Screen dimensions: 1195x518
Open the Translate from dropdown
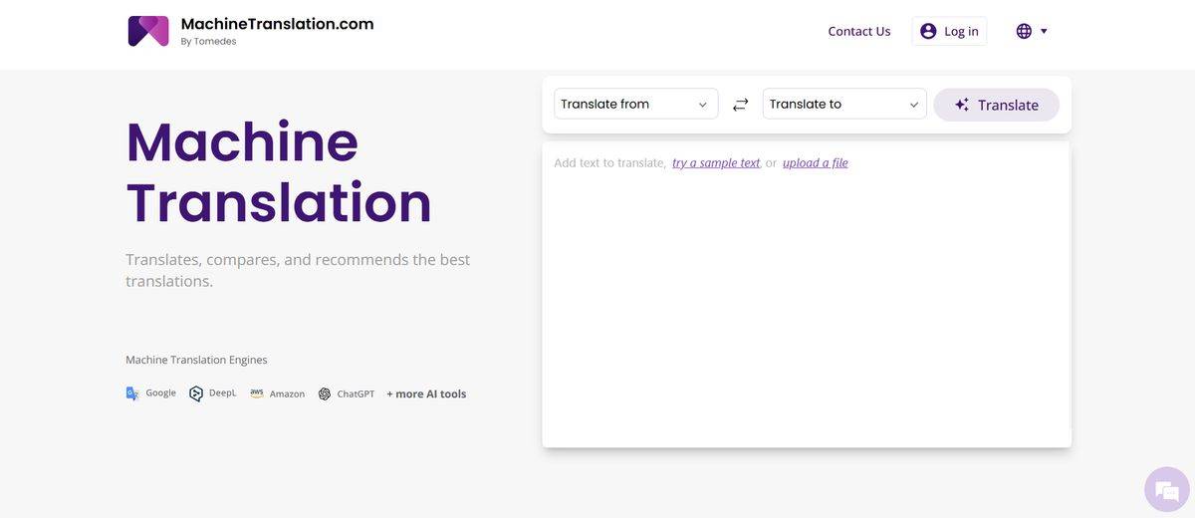coord(635,104)
